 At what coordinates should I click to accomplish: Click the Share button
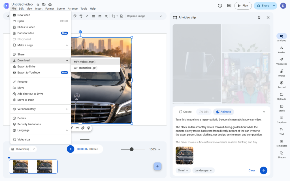[x=263, y=6]
